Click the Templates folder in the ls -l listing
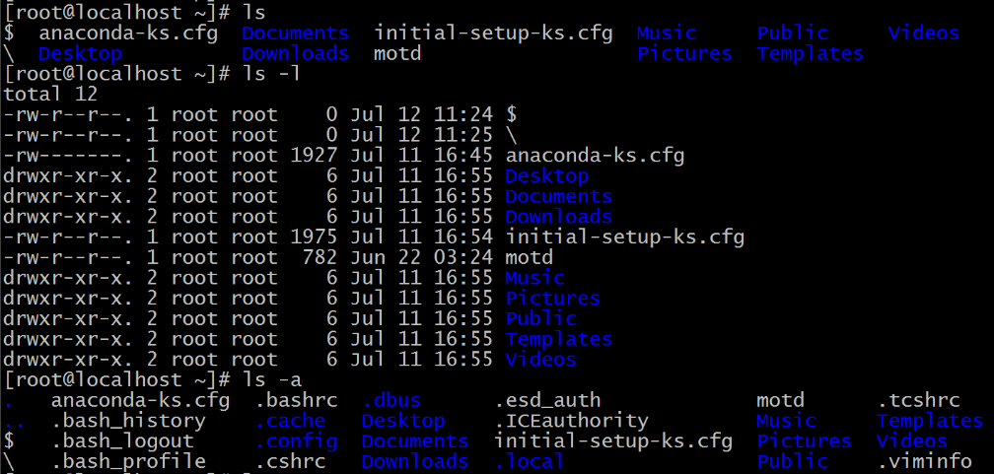 [x=558, y=339]
